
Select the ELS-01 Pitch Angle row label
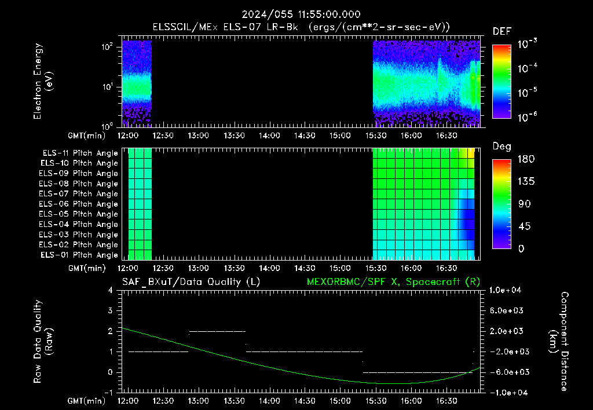(x=79, y=255)
